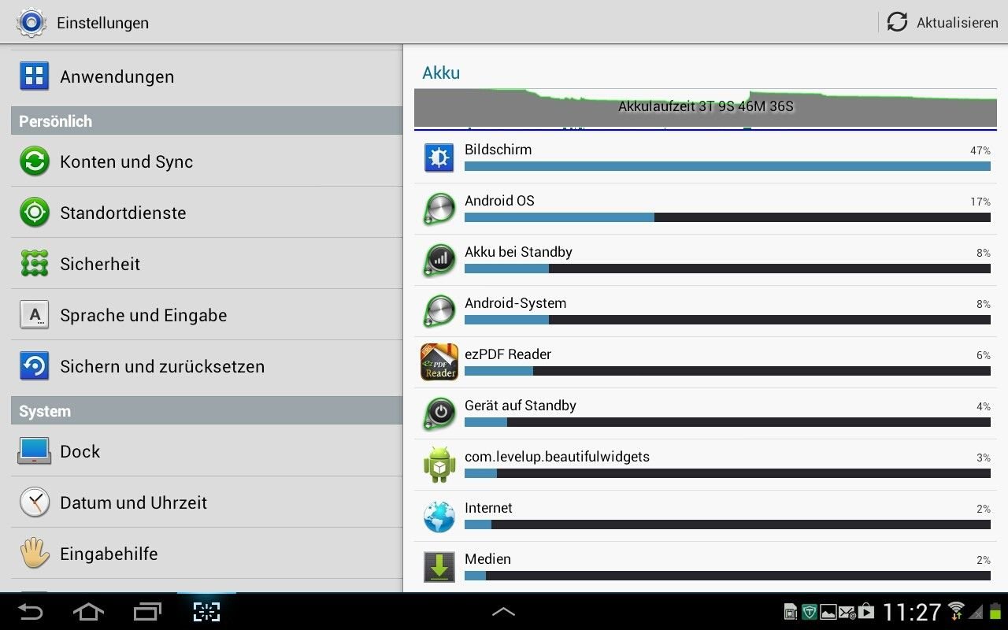Screen dimensions: 1008x630
Task: Open the Dock settings entry
Action: [206, 451]
